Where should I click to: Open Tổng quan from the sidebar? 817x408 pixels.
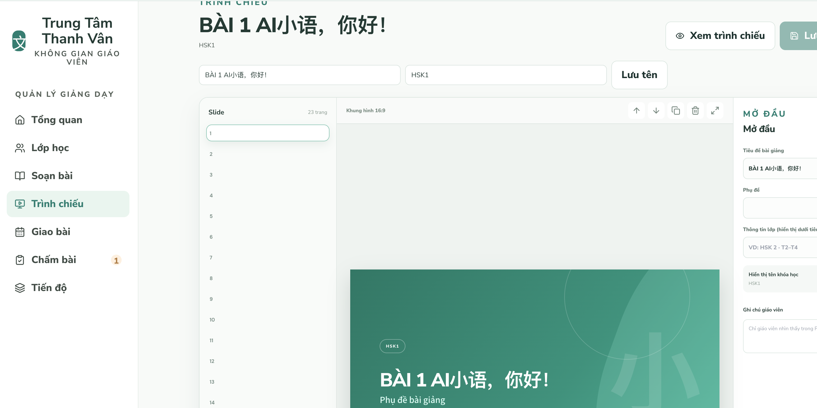coord(68,120)
